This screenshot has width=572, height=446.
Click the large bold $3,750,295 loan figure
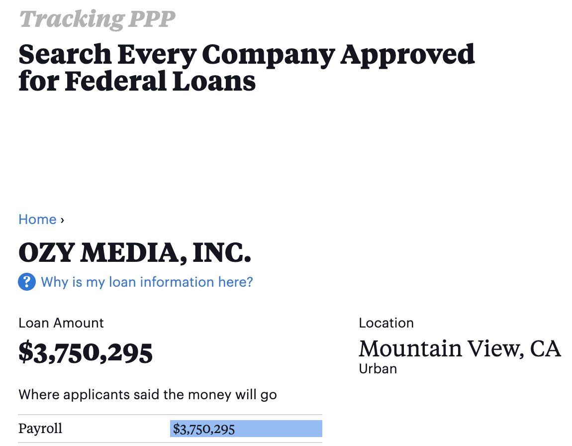[86, 352]
